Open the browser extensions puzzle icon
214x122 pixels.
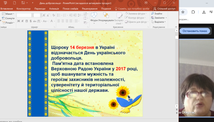coord(193,12)
